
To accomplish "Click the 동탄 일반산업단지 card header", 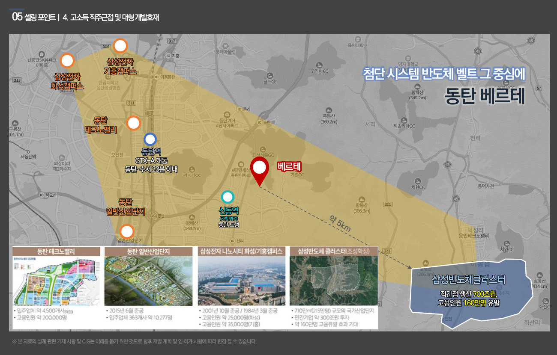I will pos(148,251).
